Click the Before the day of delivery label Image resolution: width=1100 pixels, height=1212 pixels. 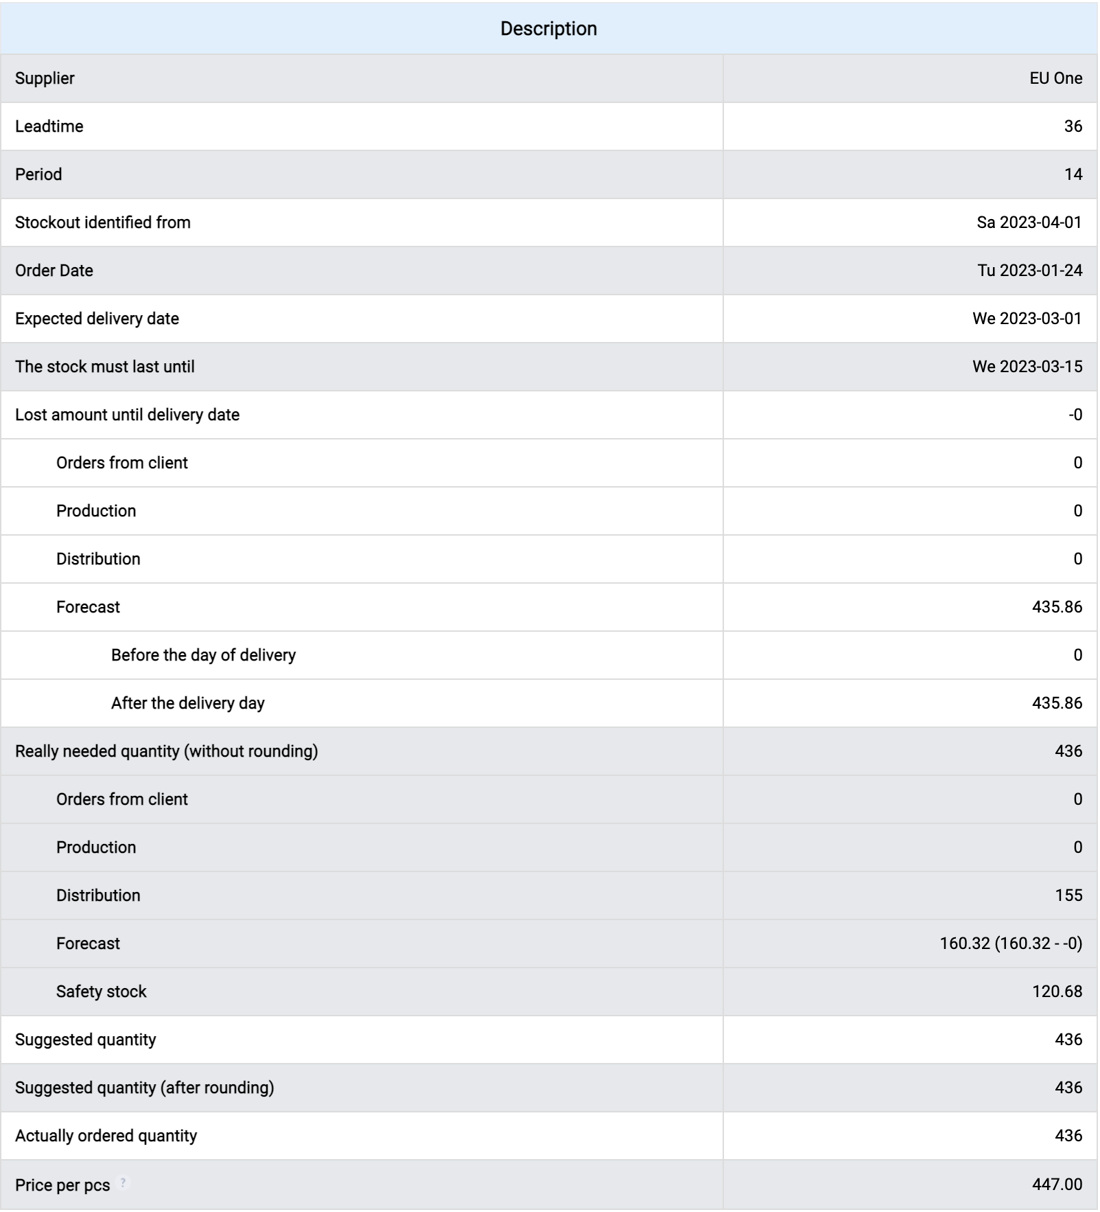(203, 655)
